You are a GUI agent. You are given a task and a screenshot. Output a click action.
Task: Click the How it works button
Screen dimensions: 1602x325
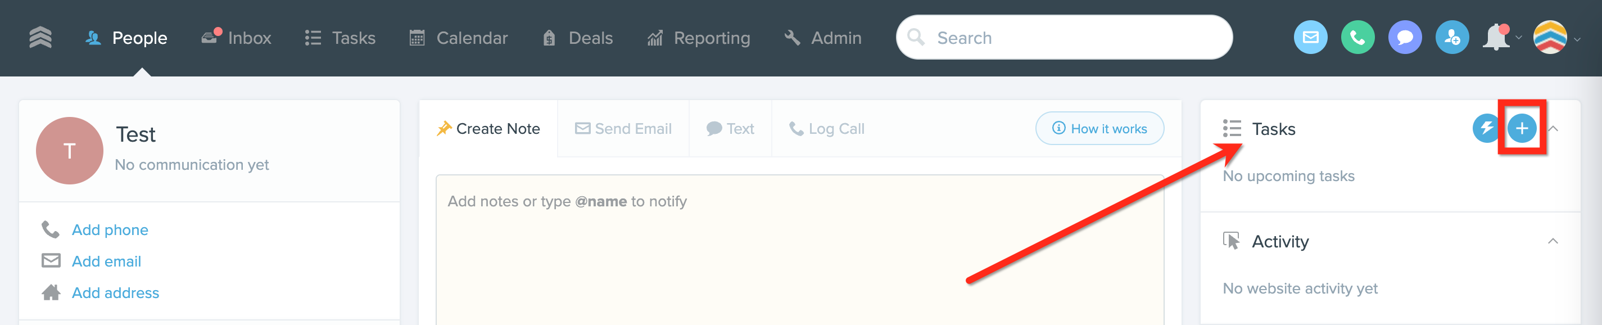click(1099, 128)
